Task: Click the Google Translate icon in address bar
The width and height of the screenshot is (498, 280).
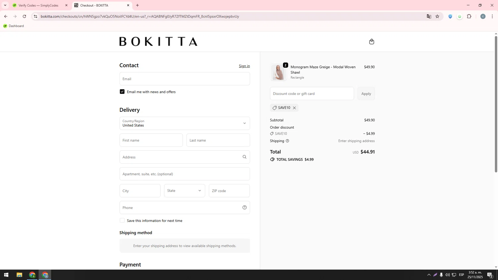Action: pos(429,16)
